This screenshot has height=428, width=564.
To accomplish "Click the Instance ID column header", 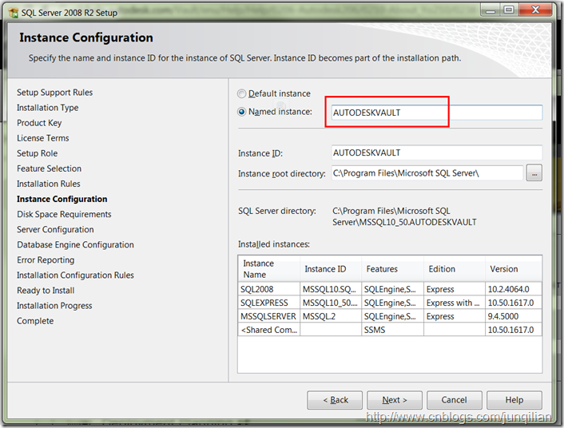I will pyautogui.click(x=331, y=268).
